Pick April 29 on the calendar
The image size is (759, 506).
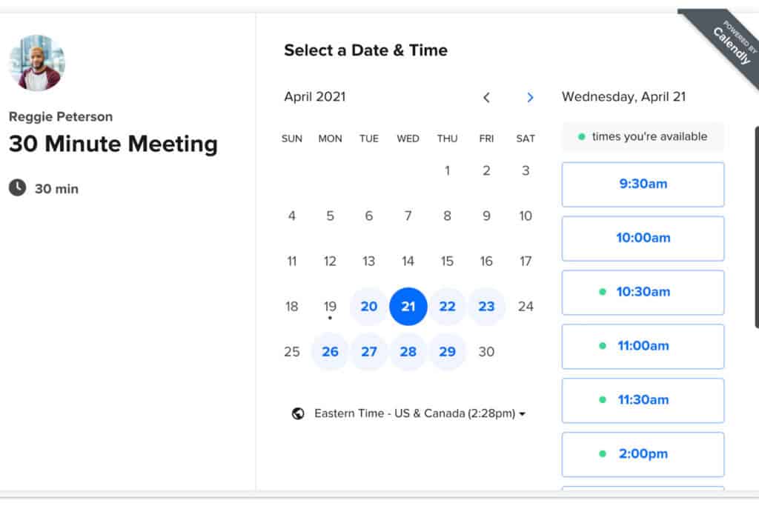click(x=447, y=352)
